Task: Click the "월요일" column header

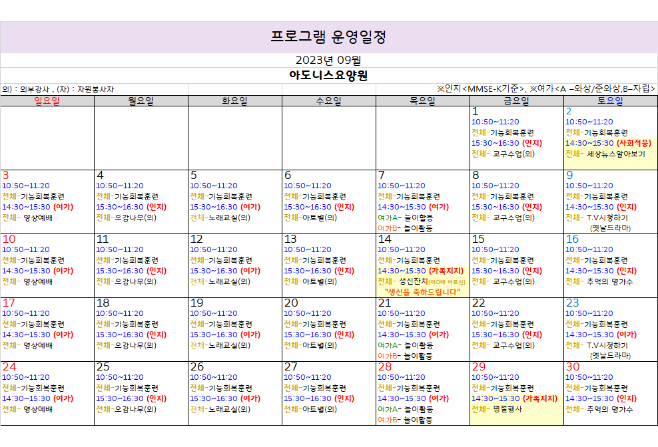Action: tap(141, 101)
